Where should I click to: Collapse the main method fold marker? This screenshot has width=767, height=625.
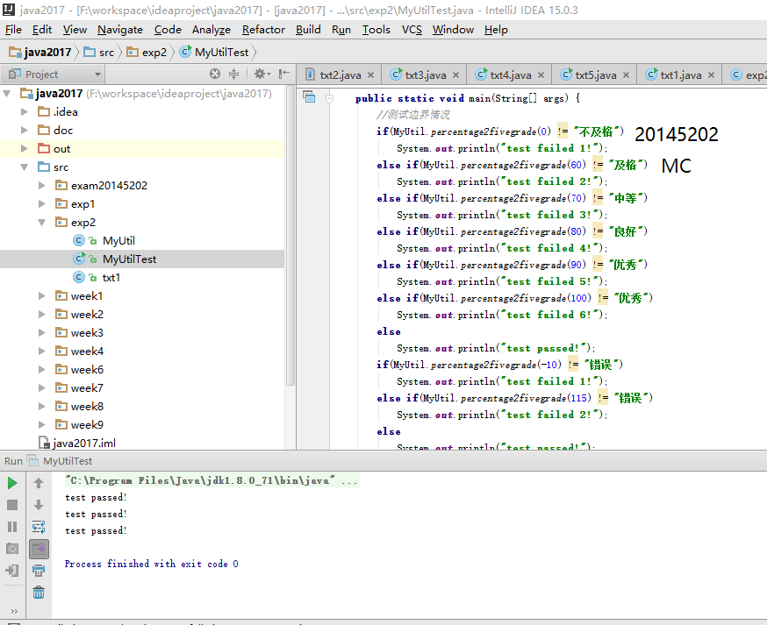click(330, 98)
